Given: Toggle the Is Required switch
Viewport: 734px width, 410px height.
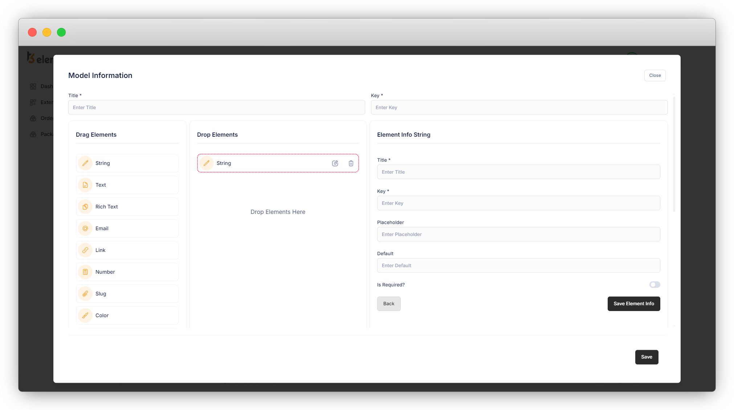Looking at the screenshot, I should 655,285.
